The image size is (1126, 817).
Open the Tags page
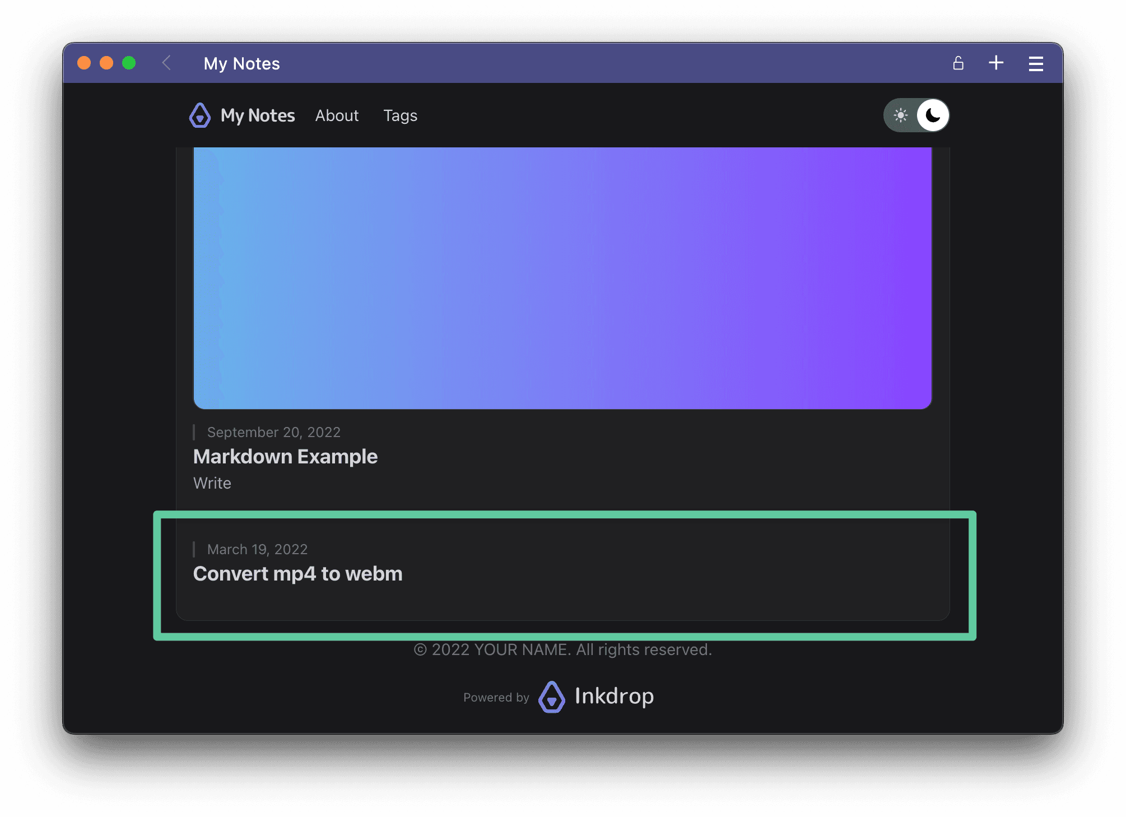point(400,115)
